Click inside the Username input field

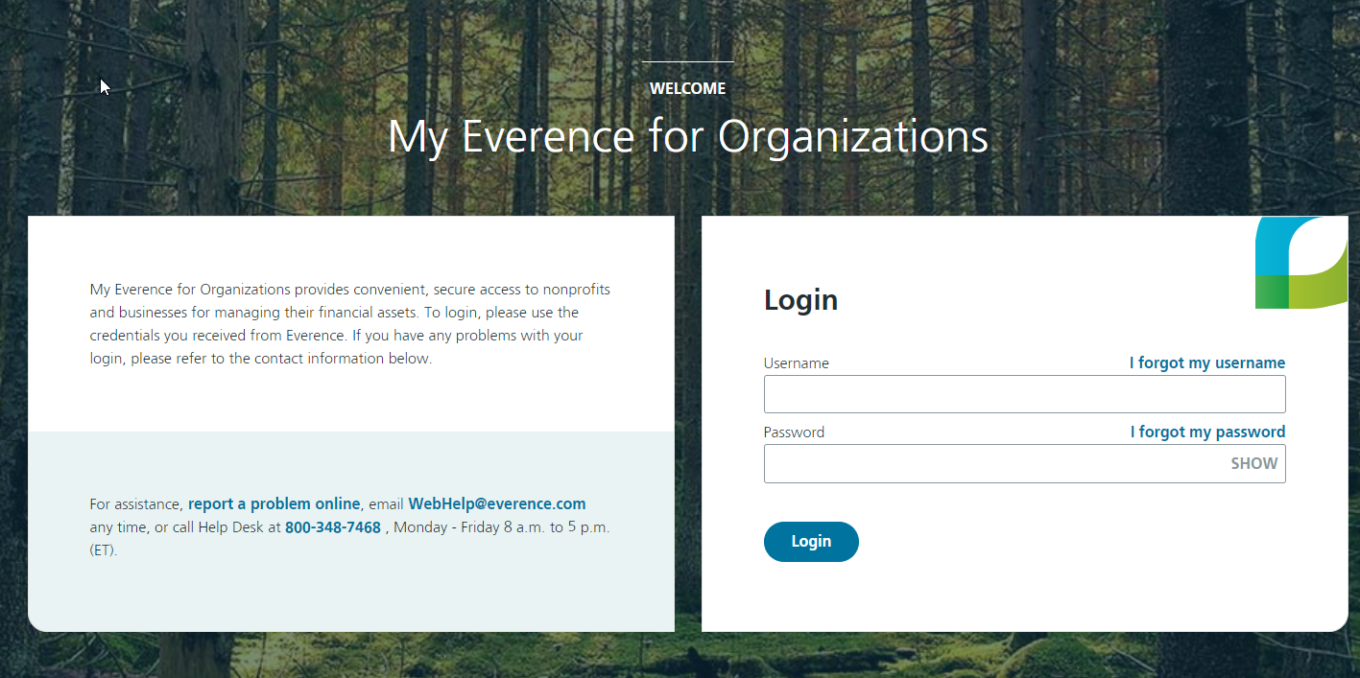click(x=1023, y=394)
